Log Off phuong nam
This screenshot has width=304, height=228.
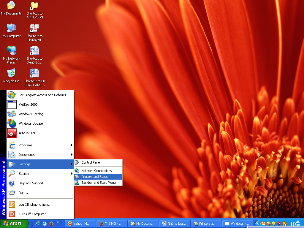[40, 205]
